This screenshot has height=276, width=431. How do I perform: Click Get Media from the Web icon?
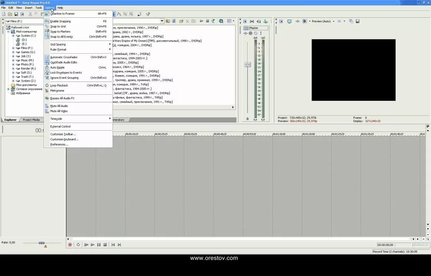click(x=221, y=21)
